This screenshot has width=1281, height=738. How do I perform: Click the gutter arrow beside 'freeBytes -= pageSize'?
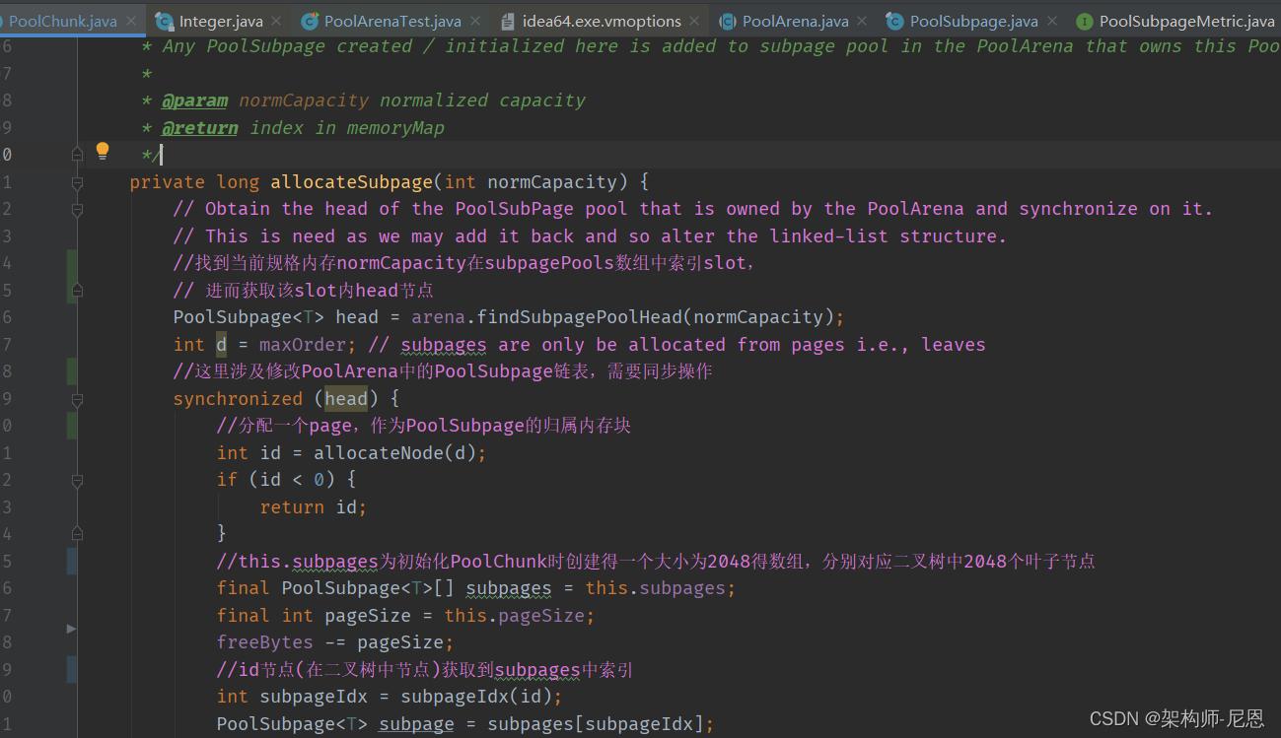[x=71, y=628]
